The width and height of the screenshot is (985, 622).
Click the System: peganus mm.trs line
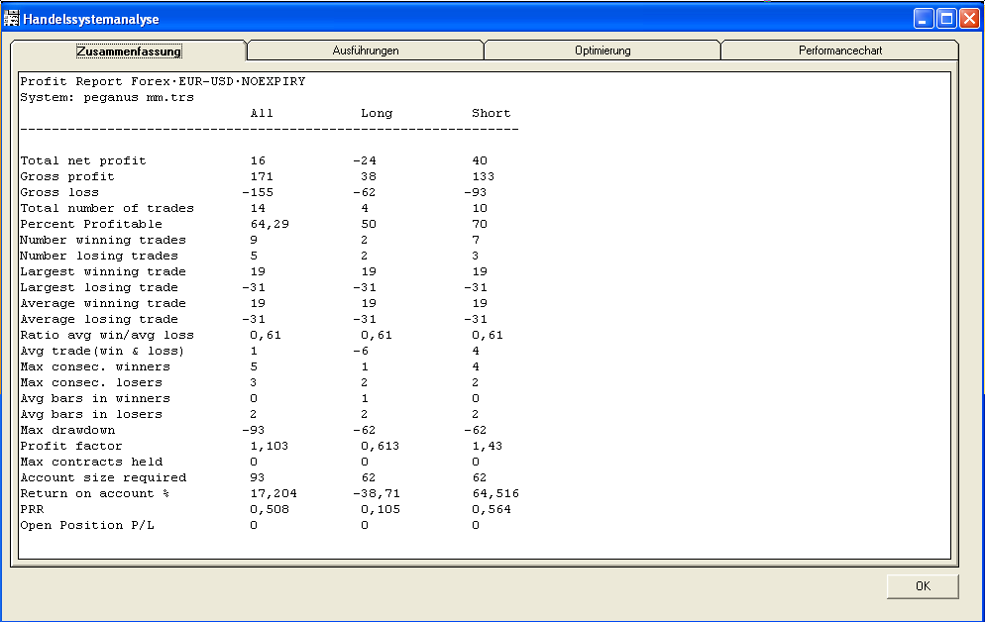tap(107, 97)
